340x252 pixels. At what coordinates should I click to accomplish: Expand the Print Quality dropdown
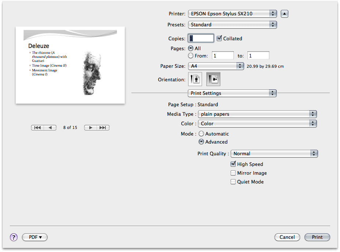click(274, 154)
